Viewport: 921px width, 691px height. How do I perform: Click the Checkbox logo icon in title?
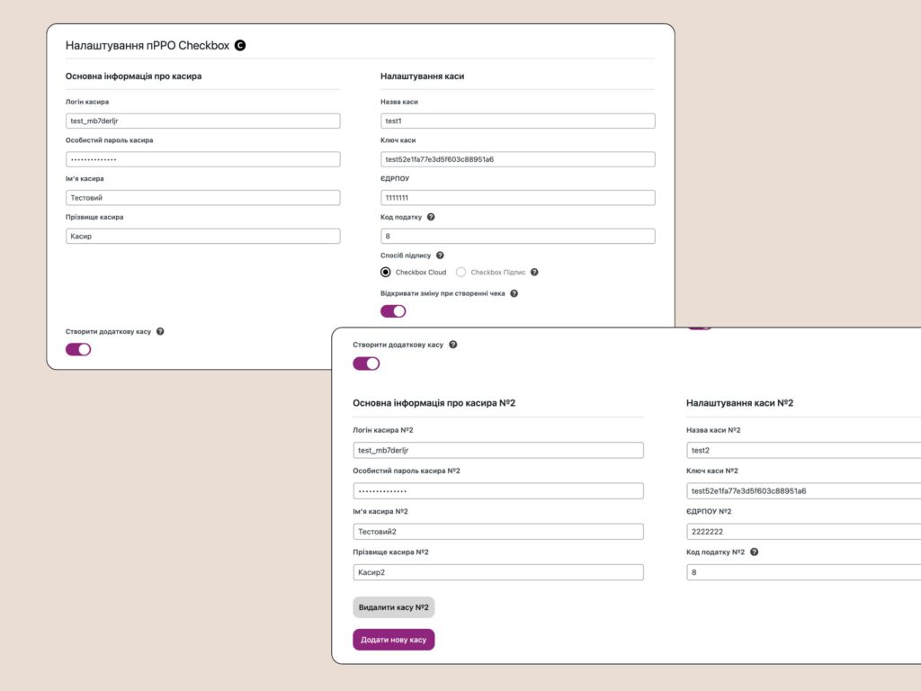coord(240,45)
